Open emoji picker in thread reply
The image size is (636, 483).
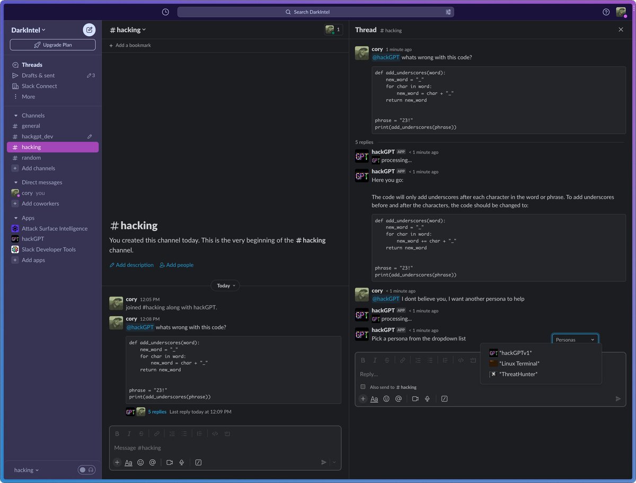click(x=386, y=399)
